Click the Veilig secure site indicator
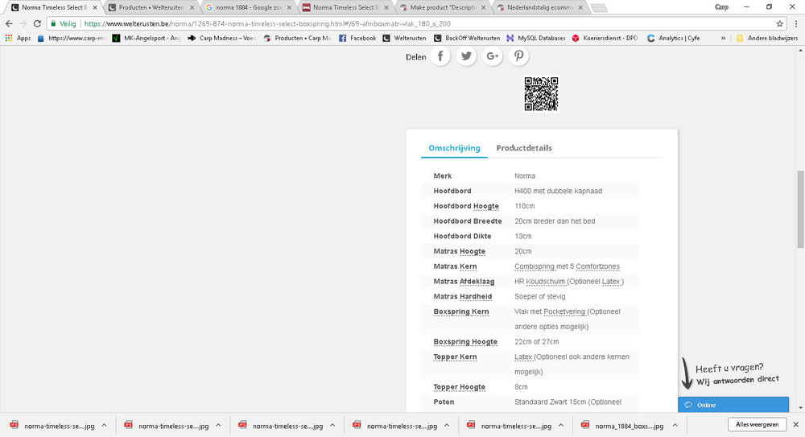 63,23
